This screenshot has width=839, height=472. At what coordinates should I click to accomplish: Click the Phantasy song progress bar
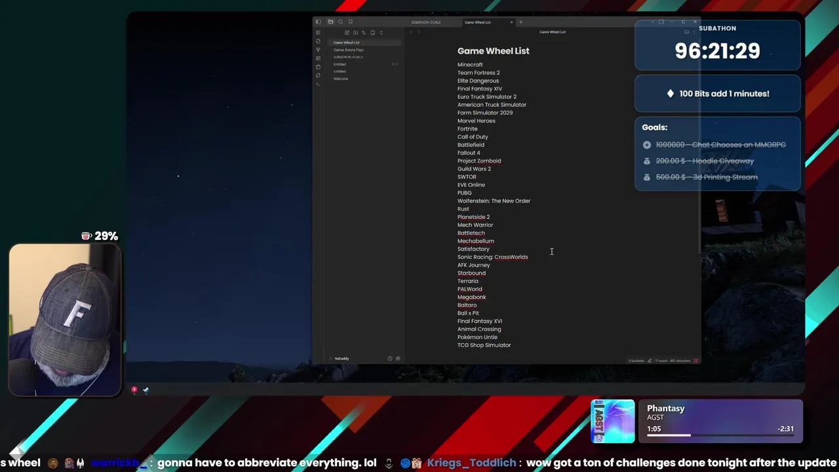[720, 435]
